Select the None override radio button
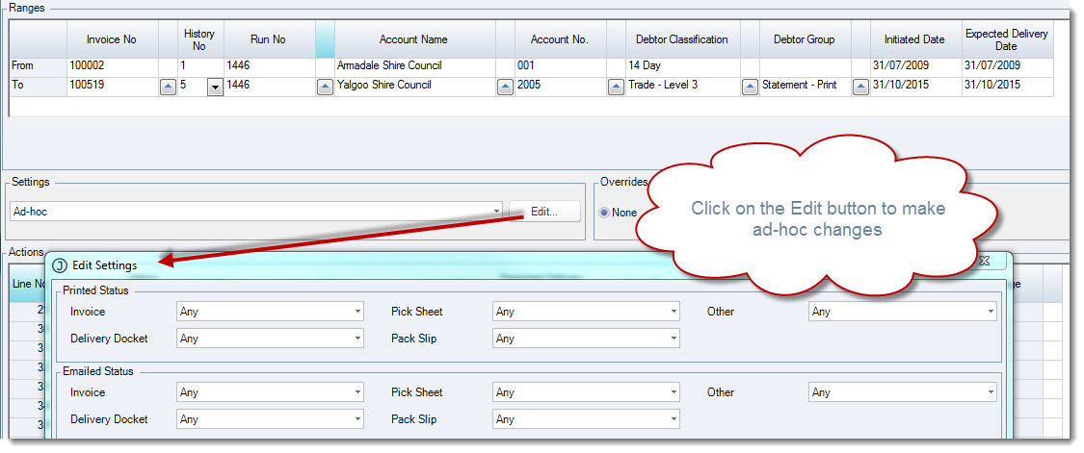Screen dimensions: 1084x453 pos(604,213)
